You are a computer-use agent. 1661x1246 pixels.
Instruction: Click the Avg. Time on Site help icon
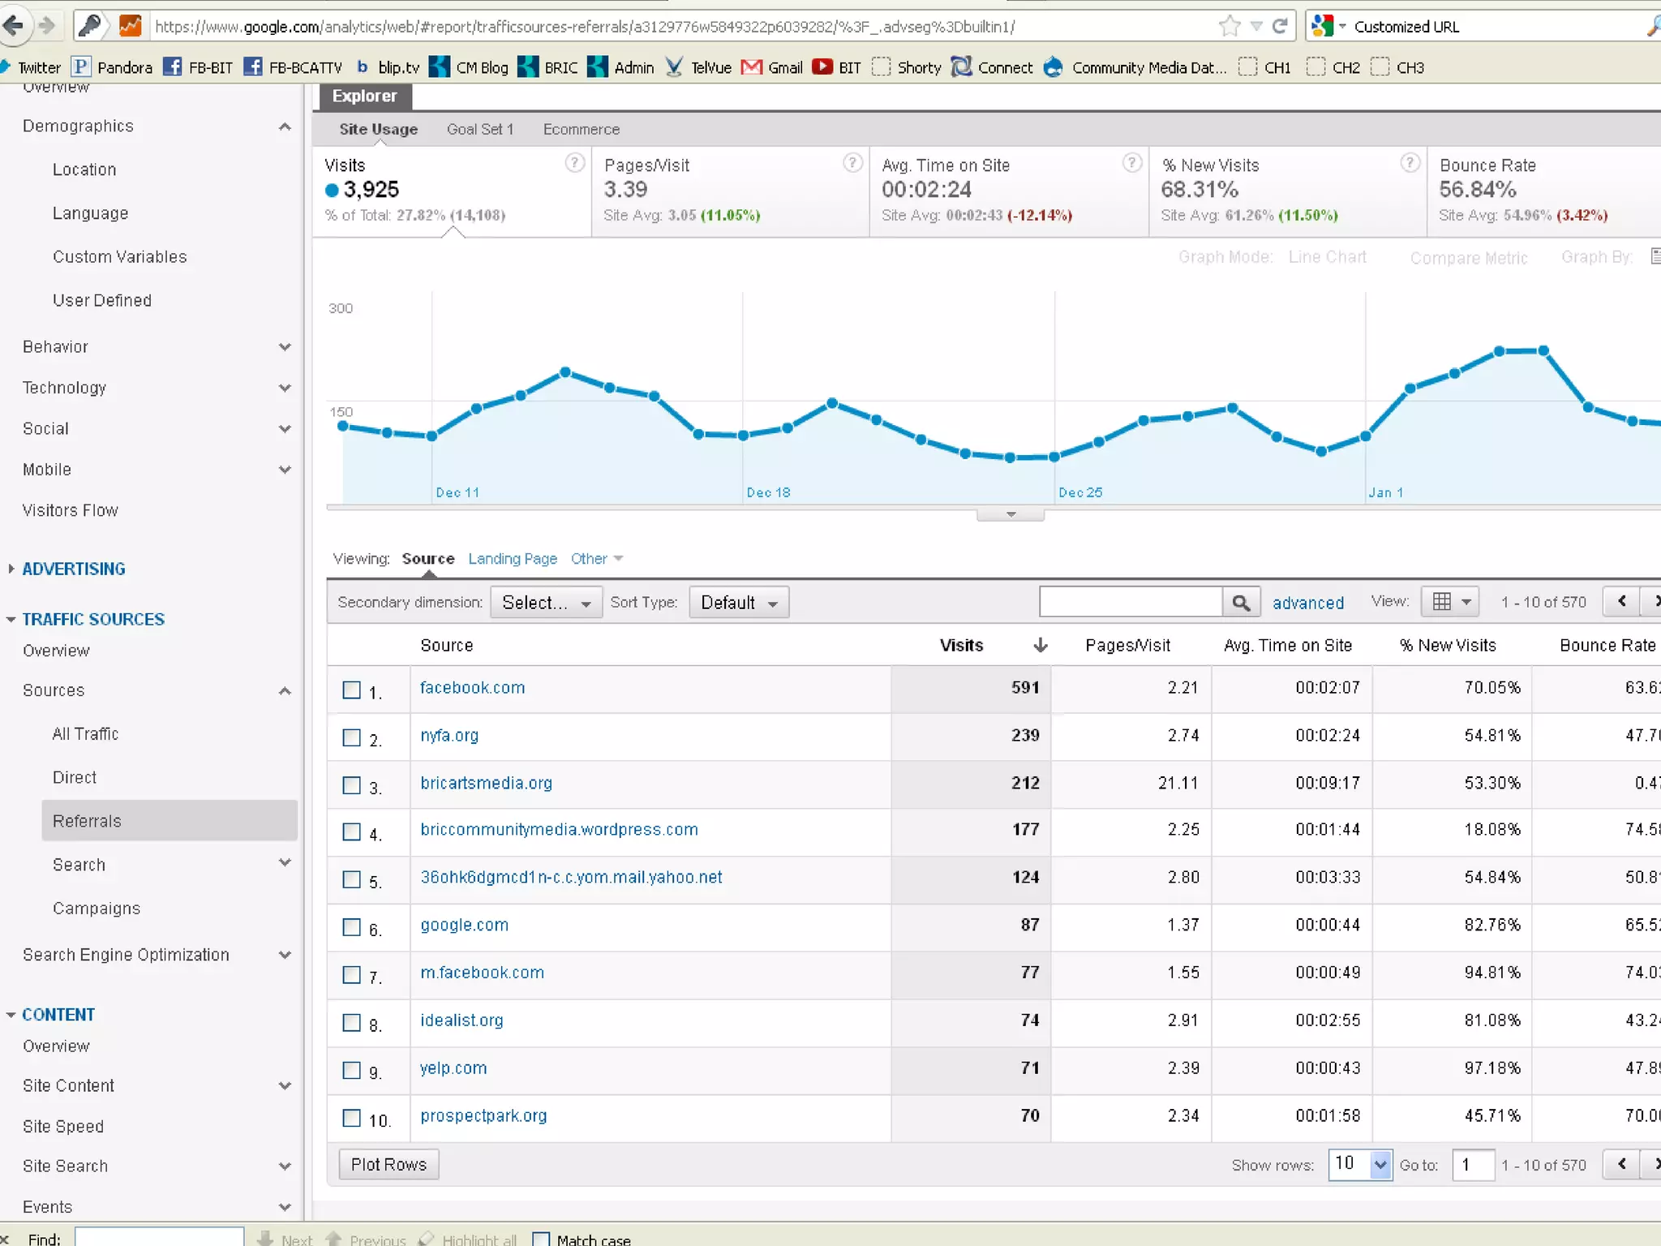[x=1132, y=163]
